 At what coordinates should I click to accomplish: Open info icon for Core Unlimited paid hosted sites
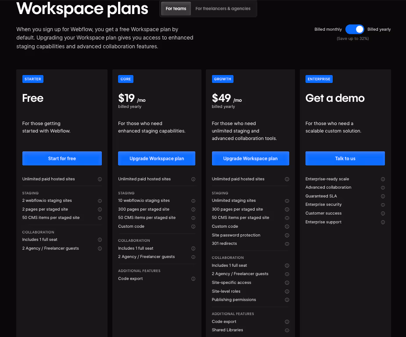click(193, 179)
